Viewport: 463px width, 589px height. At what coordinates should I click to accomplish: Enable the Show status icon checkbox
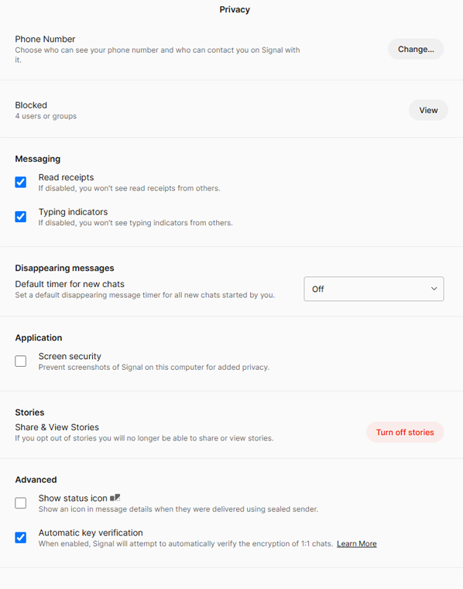pyautogui.click(x=21, y=503)
